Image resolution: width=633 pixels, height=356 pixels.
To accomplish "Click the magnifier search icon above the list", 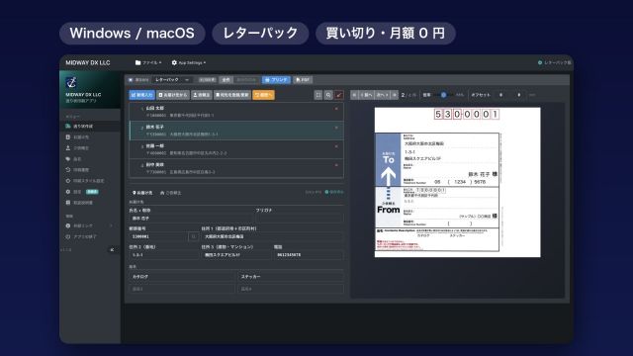I will pos(328,95).
